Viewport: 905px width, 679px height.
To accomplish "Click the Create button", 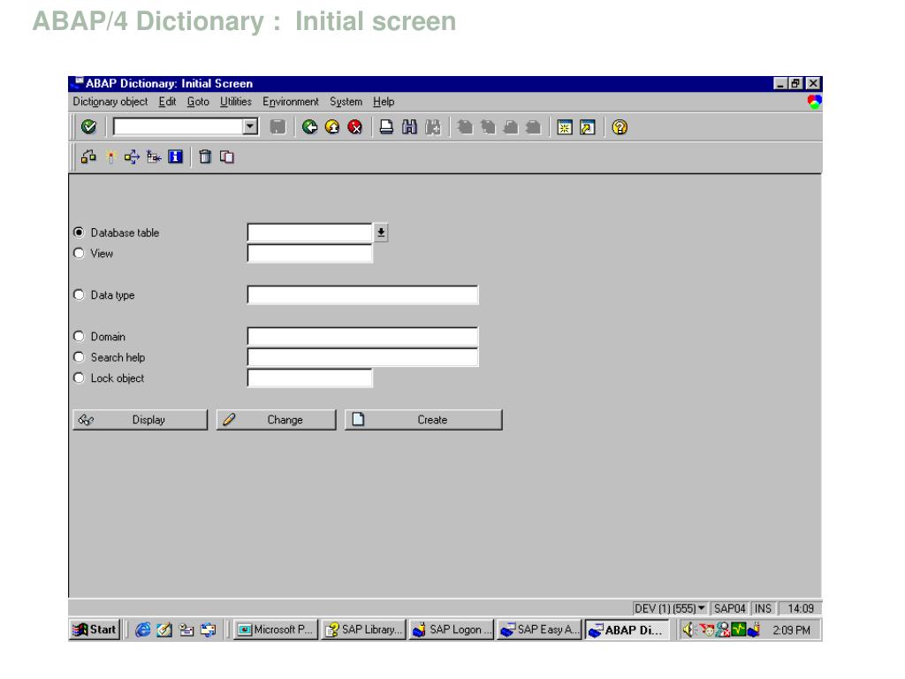I will [423, 420].
